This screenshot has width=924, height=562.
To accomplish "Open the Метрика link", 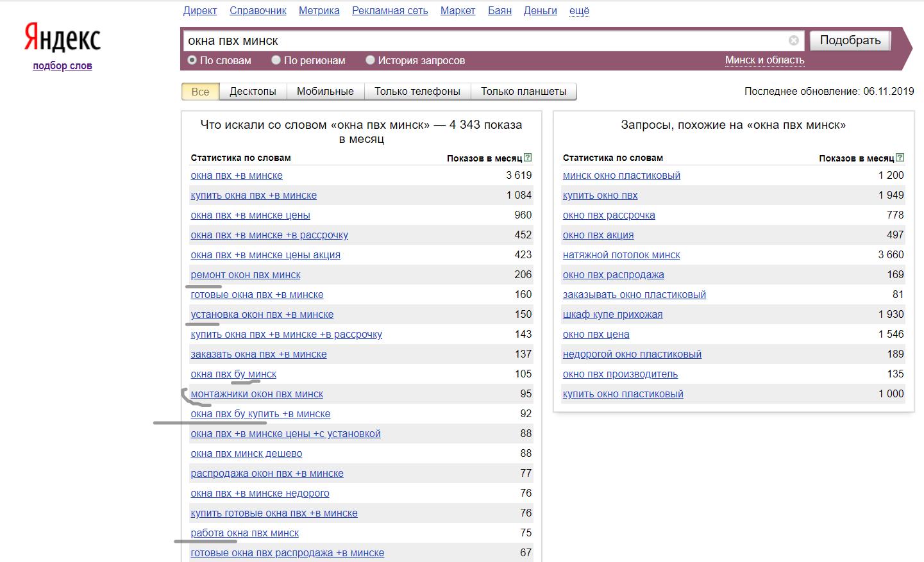I will (319, 10).
